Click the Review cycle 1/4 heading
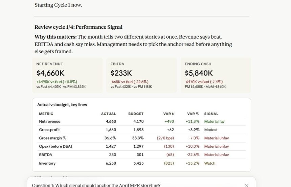Screen dimensions: 291x187 pos(78,27)
